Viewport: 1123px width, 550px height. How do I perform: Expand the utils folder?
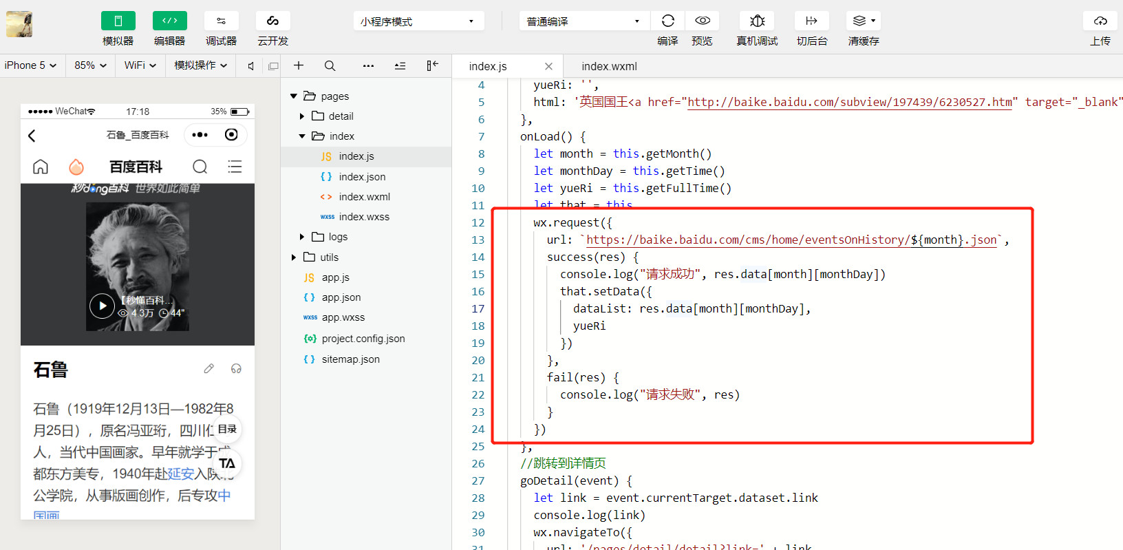tap(294, 257)
